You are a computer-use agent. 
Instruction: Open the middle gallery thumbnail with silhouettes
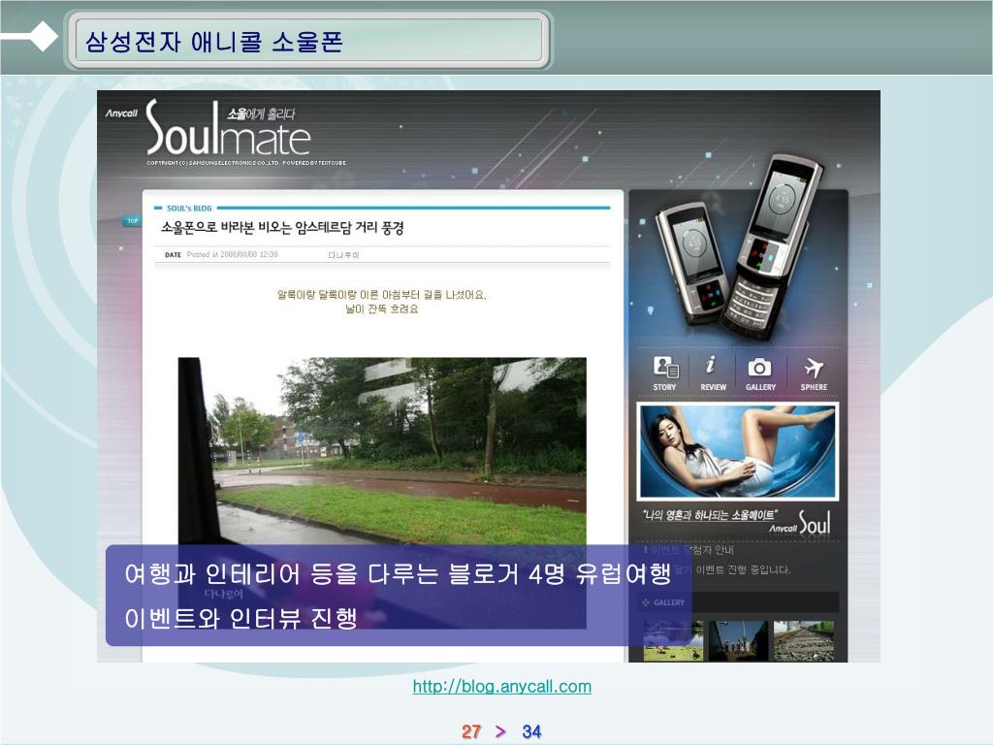pyautogui.click(x=738, y=641)
